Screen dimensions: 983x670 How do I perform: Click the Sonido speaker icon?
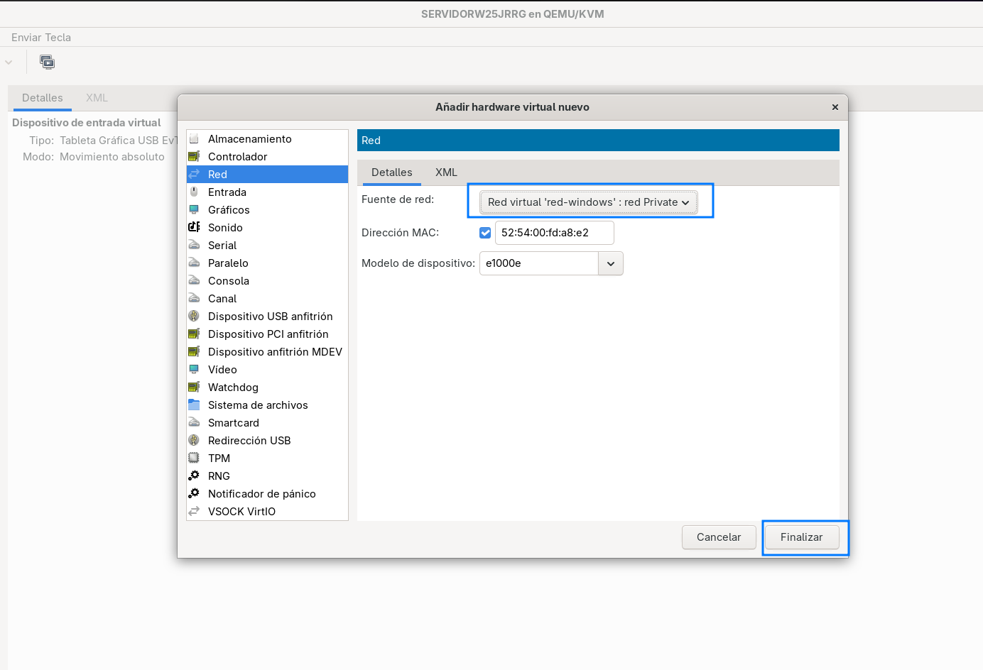[x=194, y=228]
